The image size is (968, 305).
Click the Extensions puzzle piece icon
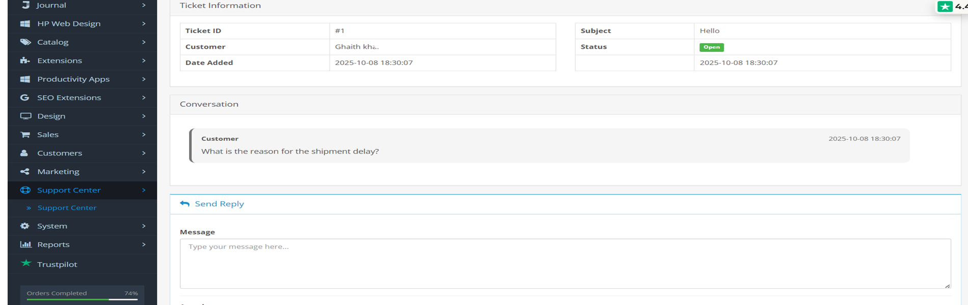25,60
